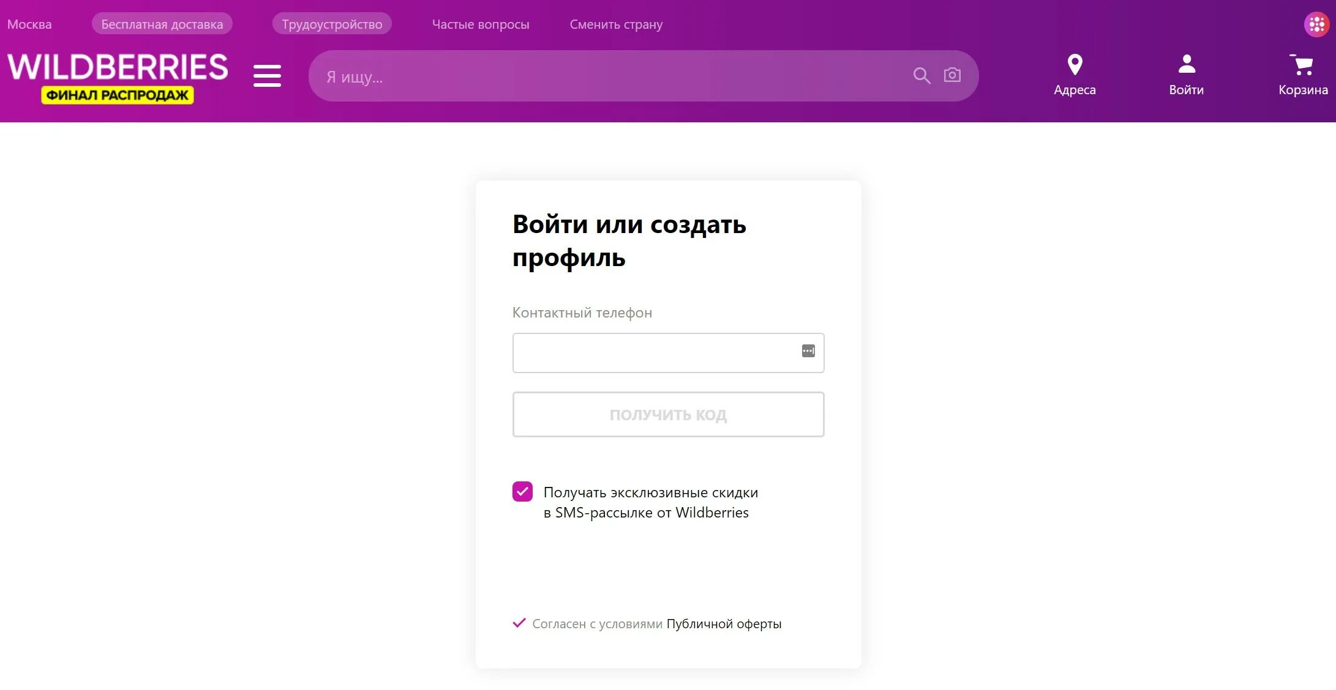The image size is (1336, 690).
Task: Toggle agreement checkmark for Публичной оферты
Action: click(x=519, y=623)
